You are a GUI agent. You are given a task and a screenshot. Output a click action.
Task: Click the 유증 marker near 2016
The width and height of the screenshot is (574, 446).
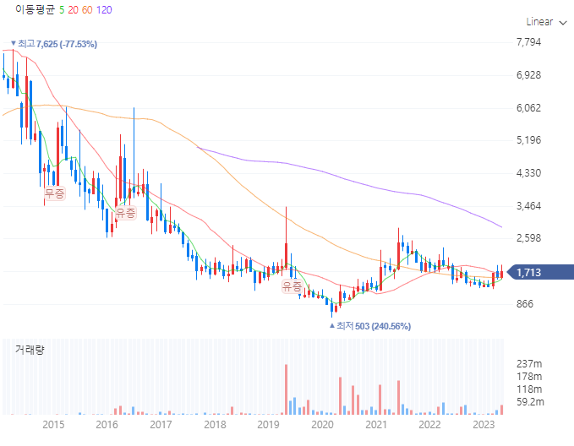(126, 212)
